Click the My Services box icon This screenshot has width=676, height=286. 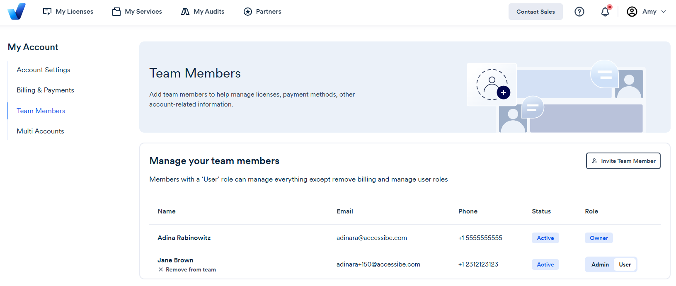116,12
